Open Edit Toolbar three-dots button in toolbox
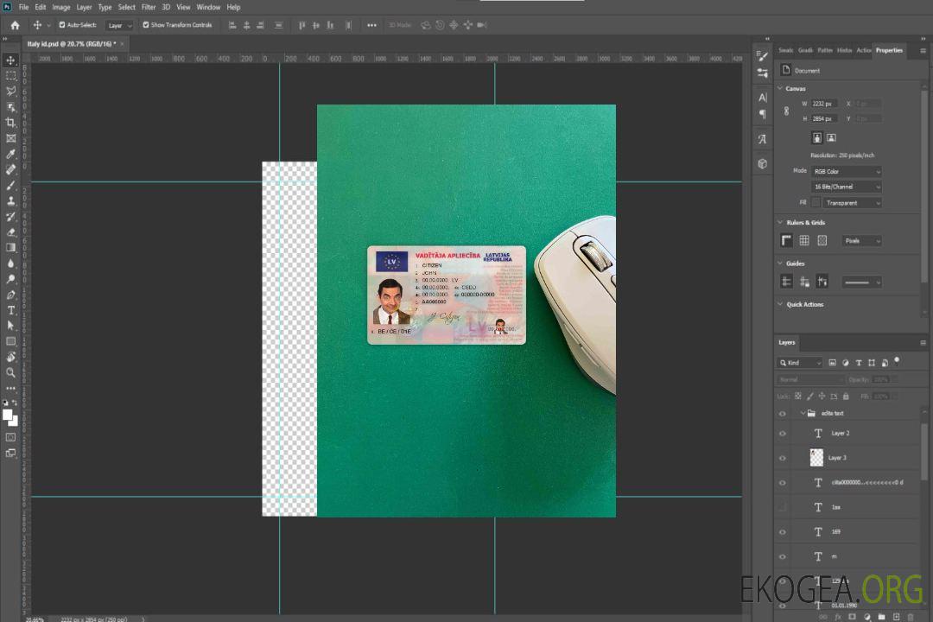This screenshot has width=933, height=622. point(10,388)
